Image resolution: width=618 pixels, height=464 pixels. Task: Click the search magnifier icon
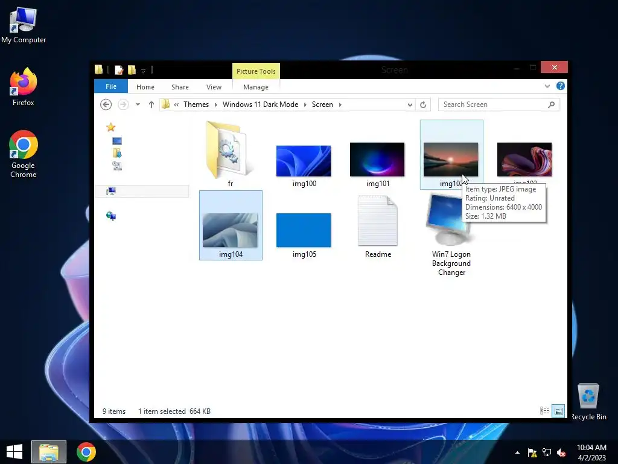click(x=552, y=105)
